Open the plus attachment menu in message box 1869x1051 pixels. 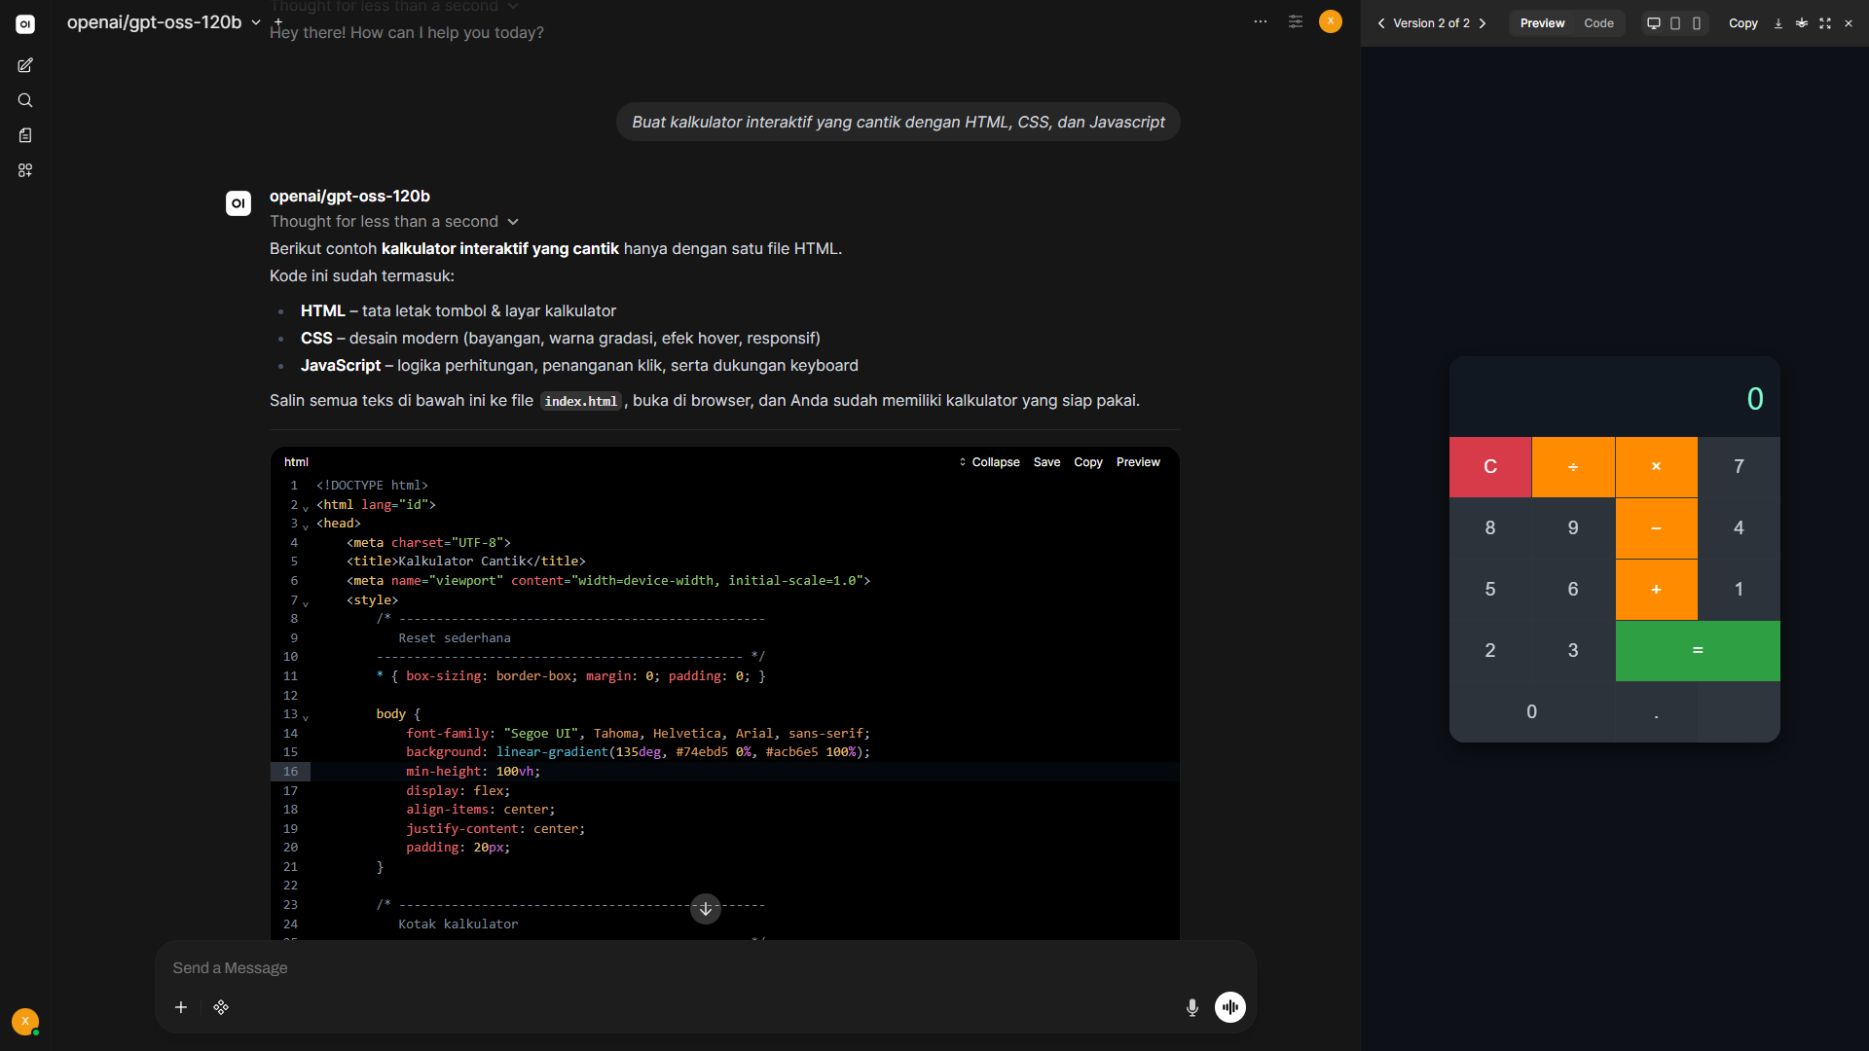click(181, 1007)
